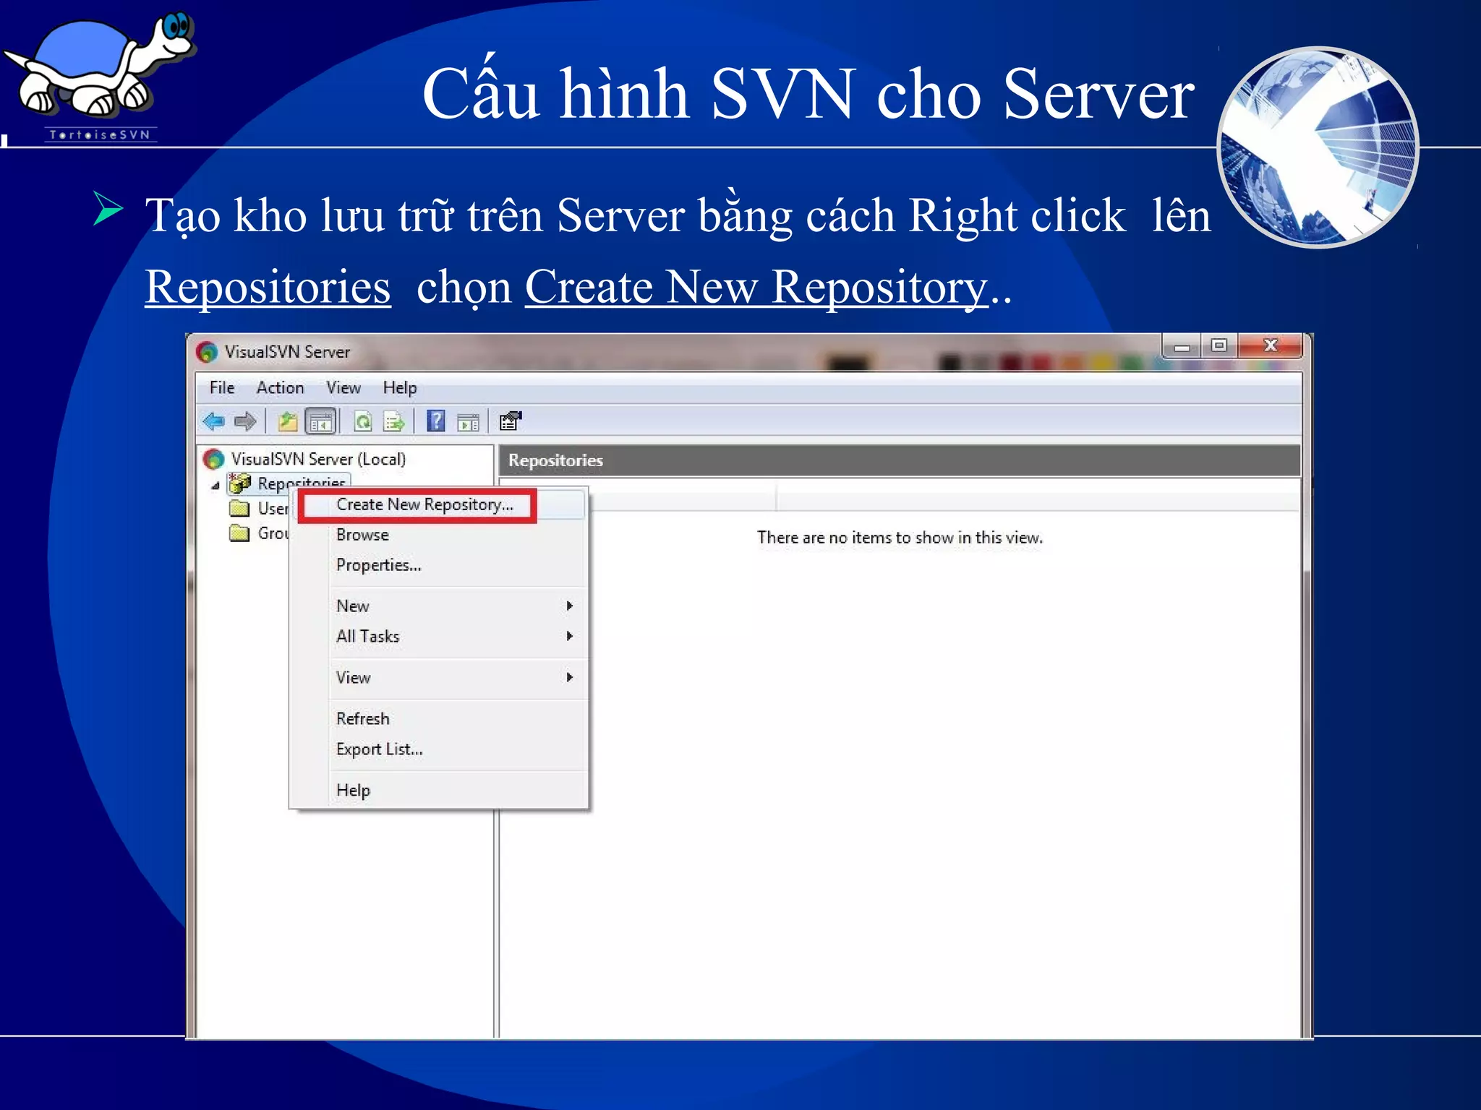This screenshot has height=1110, width=1481.
Task: Open the Action menu
Action: pyautogui.click(x=280, y=388)
